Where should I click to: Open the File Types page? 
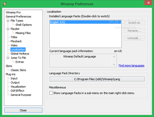[17, 21]
